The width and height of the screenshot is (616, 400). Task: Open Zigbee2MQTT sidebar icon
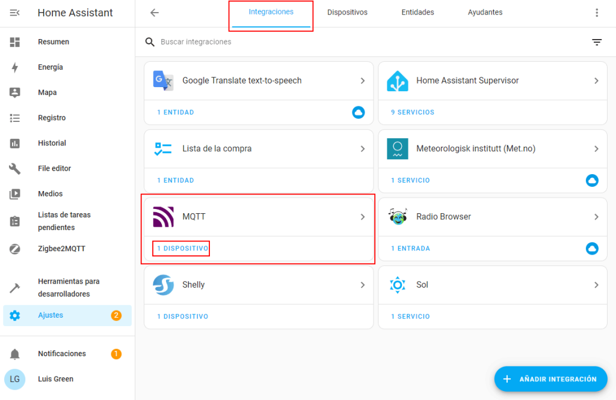(15, 249)
